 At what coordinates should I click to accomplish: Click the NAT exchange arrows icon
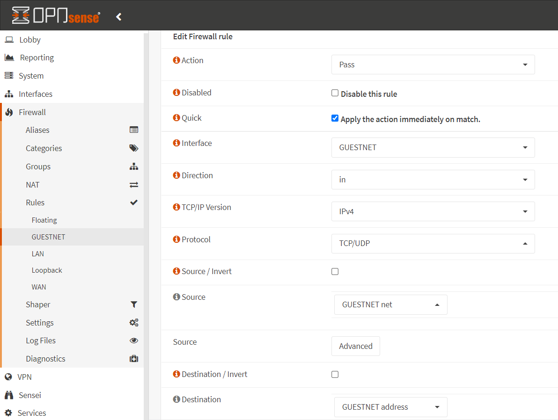point(134,185)
